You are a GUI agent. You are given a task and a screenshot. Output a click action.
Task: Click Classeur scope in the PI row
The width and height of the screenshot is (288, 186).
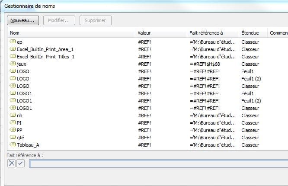click(250, 123)
